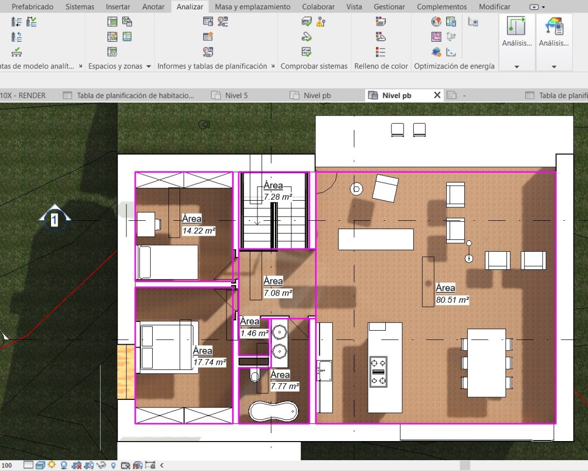The image size is (588, 471).
Task: Open ribbon display options dropdown after Modificar
Action: pyautogui.click(x=537, y=7)
